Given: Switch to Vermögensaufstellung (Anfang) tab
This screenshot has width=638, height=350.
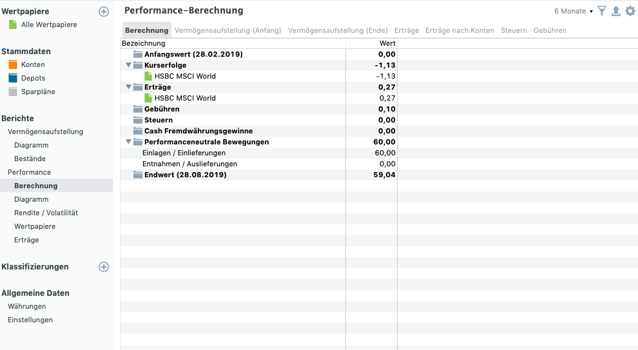Looking at the screenshot, I should (x=228, y=30).
